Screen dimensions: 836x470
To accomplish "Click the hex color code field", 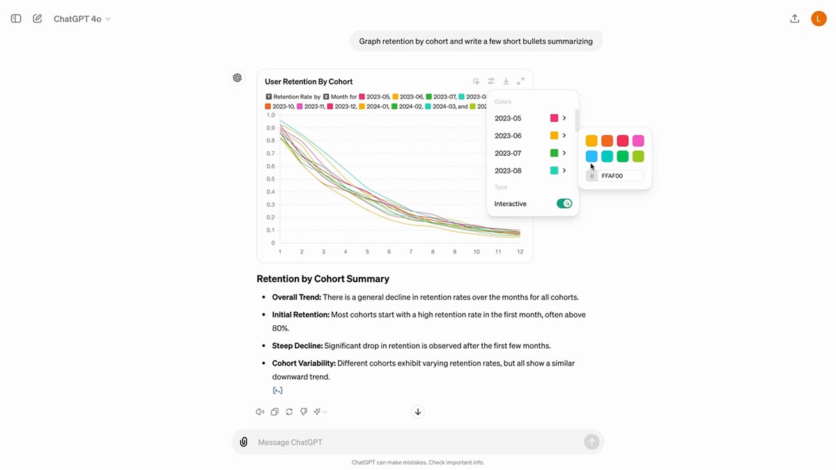I will tap(621, 176).
